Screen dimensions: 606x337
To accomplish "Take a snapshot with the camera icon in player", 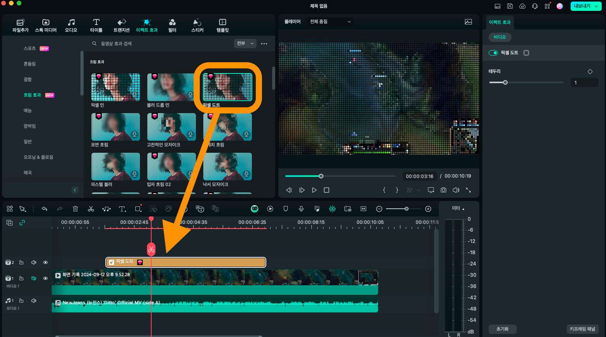I will [444, 190].
